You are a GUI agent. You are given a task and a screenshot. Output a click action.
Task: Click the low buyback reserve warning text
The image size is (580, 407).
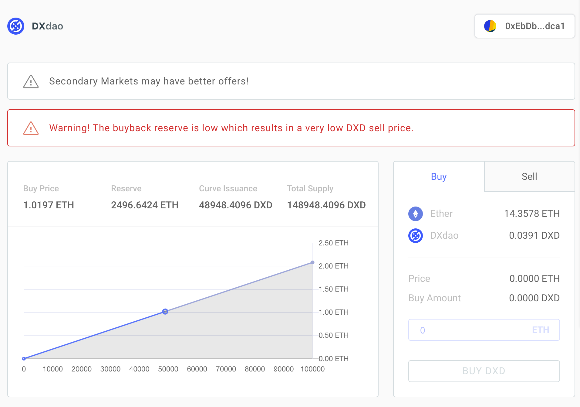[x=231, y=128]
